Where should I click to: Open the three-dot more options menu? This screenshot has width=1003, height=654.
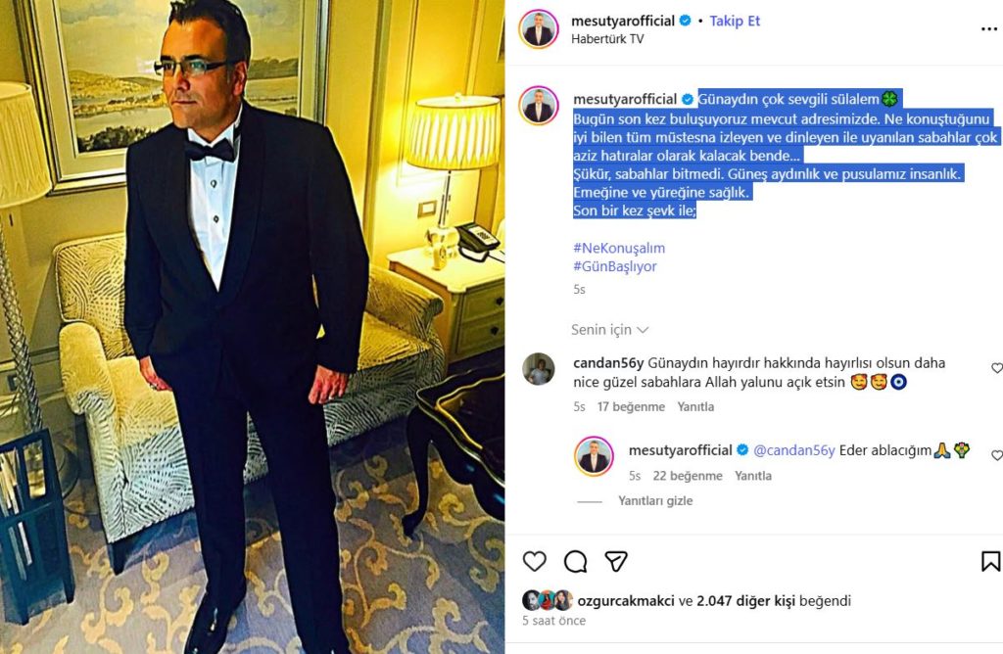click(988, 29)
